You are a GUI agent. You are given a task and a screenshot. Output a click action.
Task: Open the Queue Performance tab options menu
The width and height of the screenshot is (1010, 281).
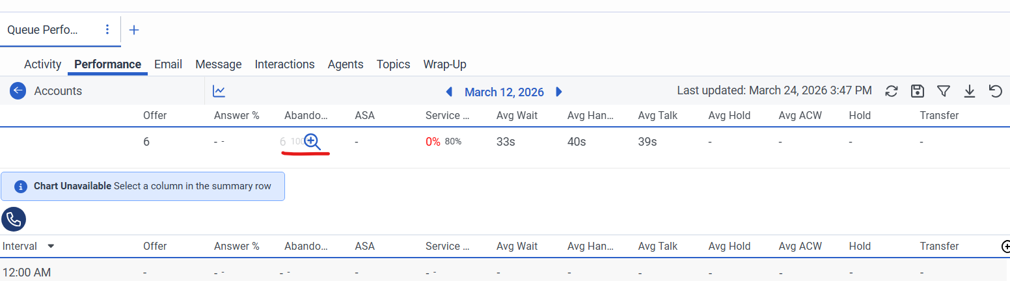point(107,30)
